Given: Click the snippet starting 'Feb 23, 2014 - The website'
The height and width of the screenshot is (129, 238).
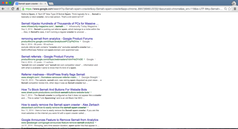Looking at the screenshot, I should tap(61, 81).
